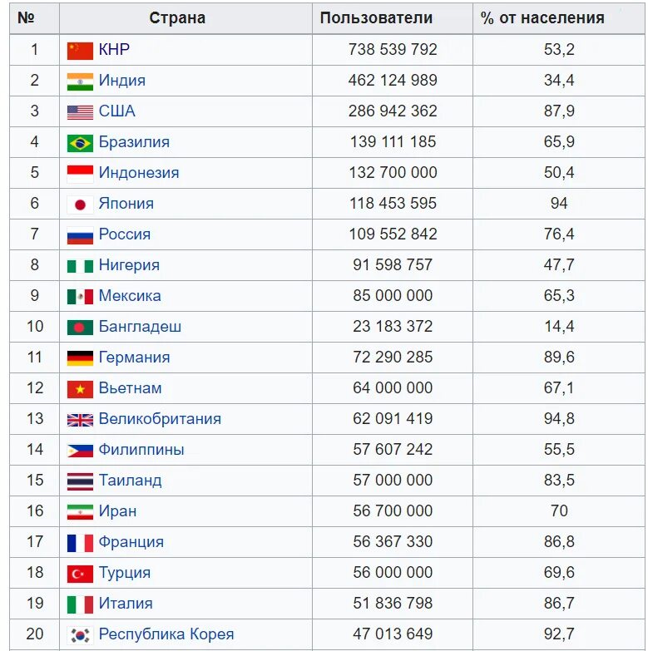Click the India flag icon
648x651 pixels.
pyautogui.click(x=80, y=81)
